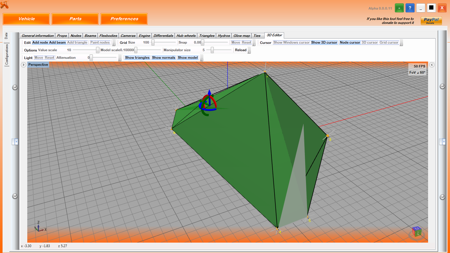Adjust the light Attenuation slider
The image size is (450, 253).
(103, 58)
